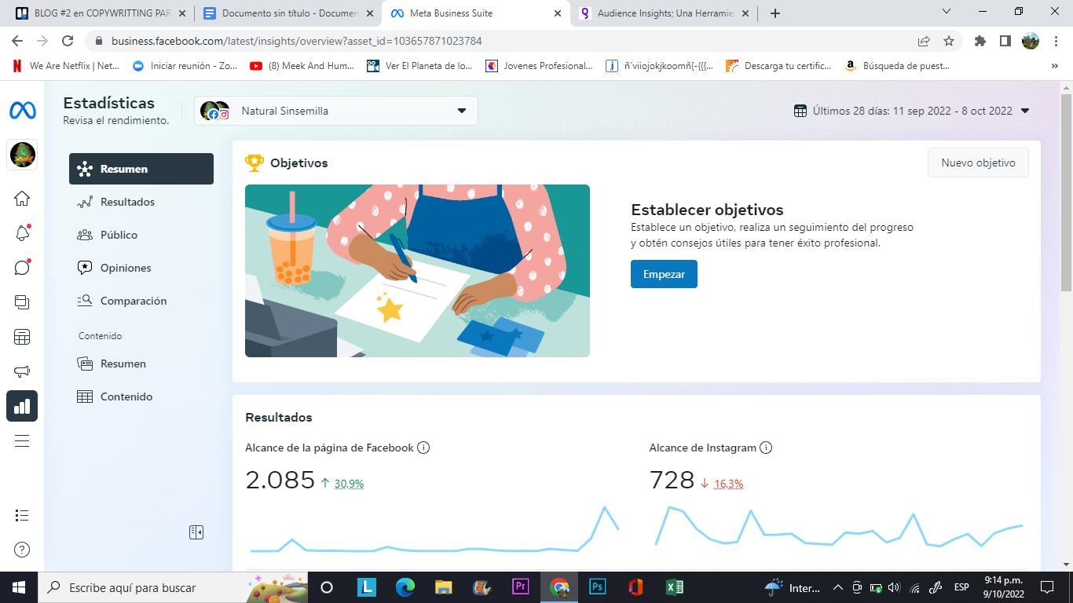The image size is (1073, 603).
Task: Open Iniciar reunión Zoom bookmark
Action: [185, 66]
